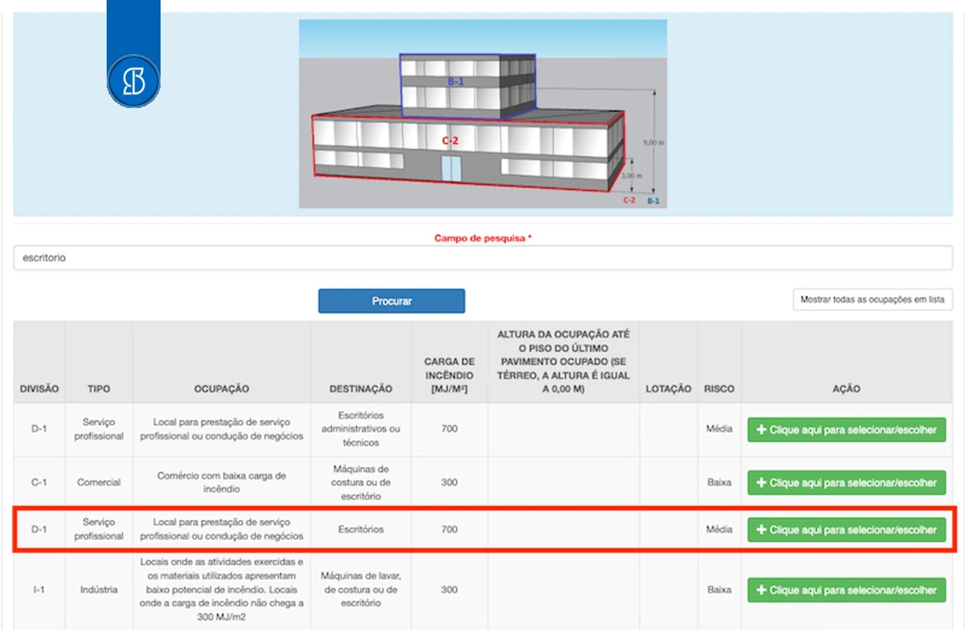The image size is (965, 643).
Task: Click the Baixa risk in Indústria row
Action: tap(719, 589)
